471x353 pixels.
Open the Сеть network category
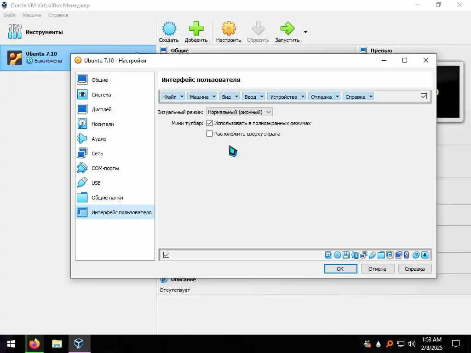coord(115,154)
